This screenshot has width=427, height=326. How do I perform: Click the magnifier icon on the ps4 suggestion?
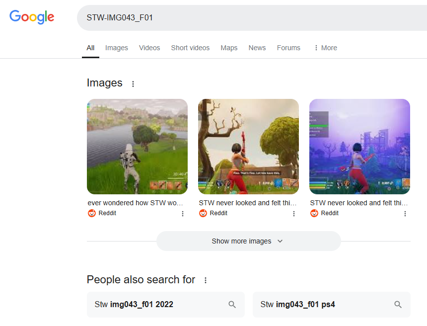398,305
